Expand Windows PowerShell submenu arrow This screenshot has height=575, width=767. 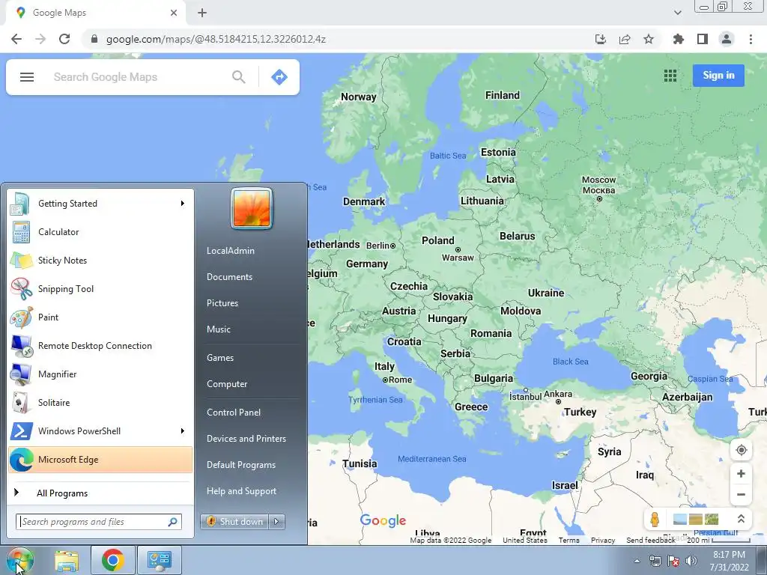pyautogui.click(x=183, y=431)
